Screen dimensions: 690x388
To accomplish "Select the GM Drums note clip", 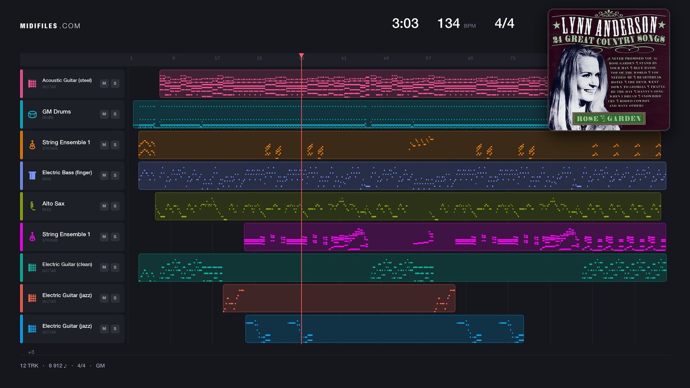I will click(x=341, y=114).
